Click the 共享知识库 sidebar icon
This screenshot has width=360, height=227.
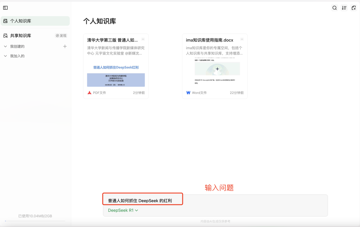point(5,36)
